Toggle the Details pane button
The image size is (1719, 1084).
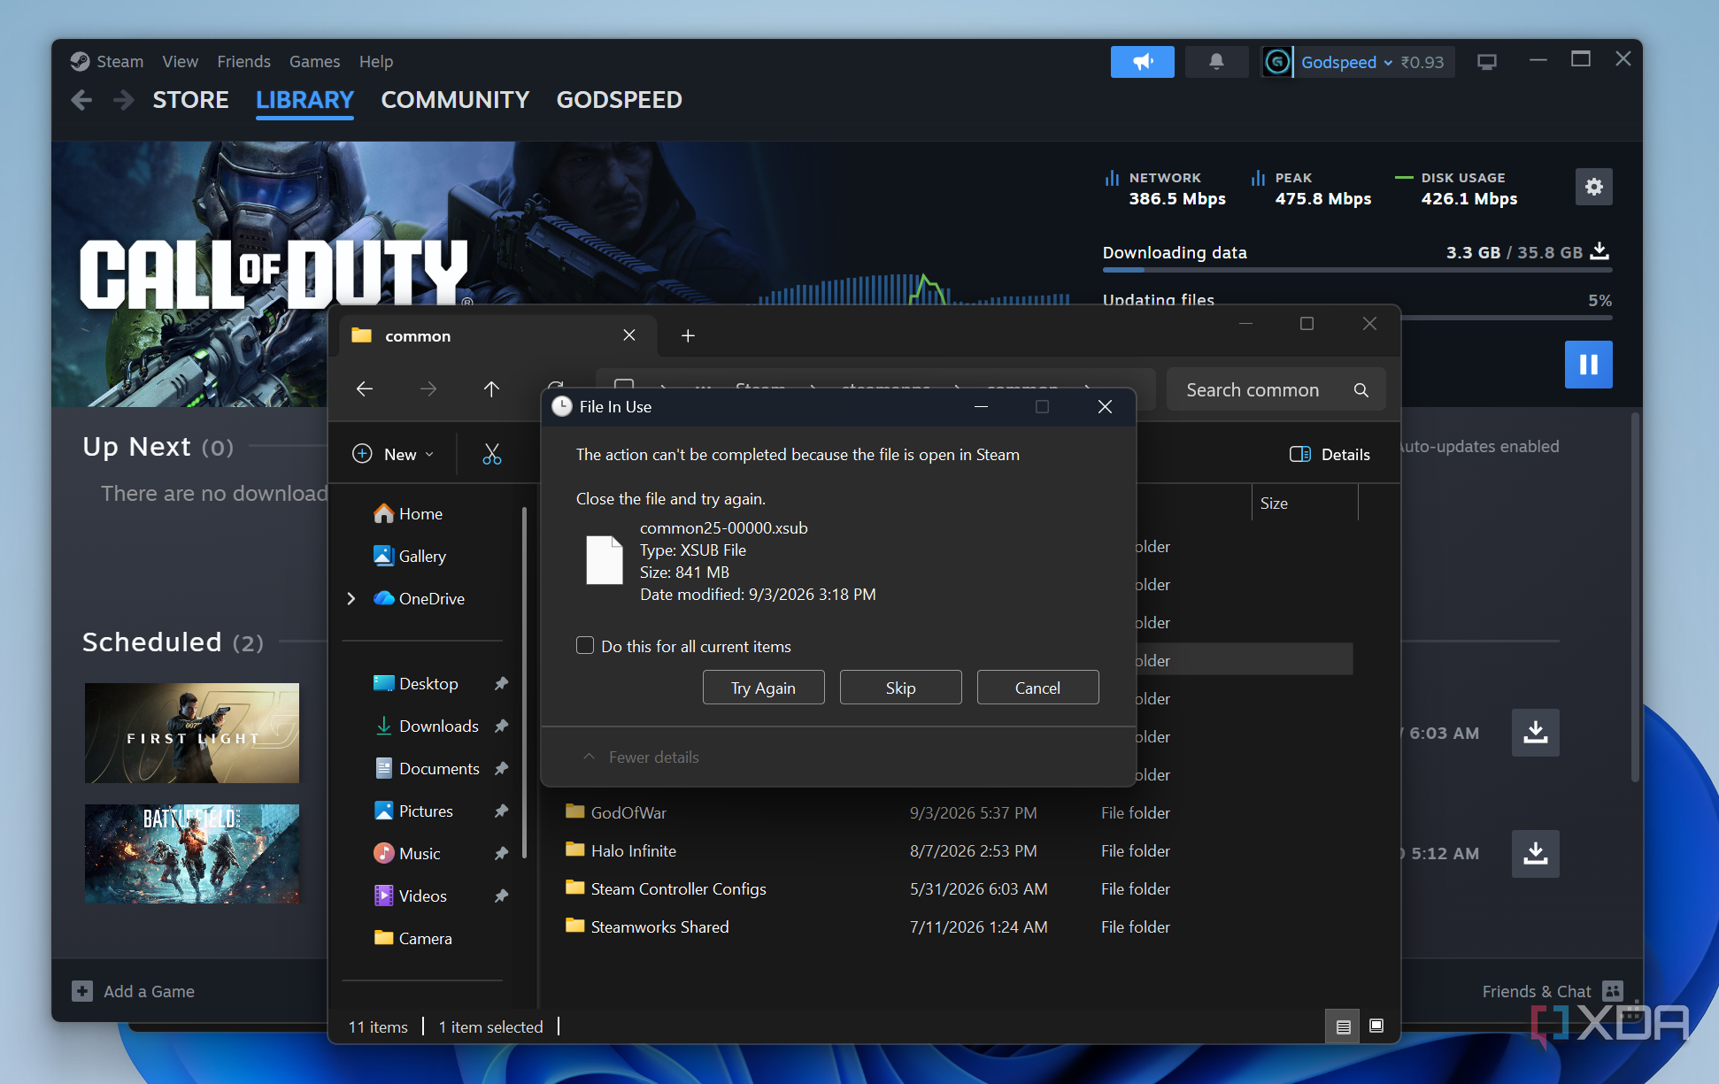[1330, 454]
